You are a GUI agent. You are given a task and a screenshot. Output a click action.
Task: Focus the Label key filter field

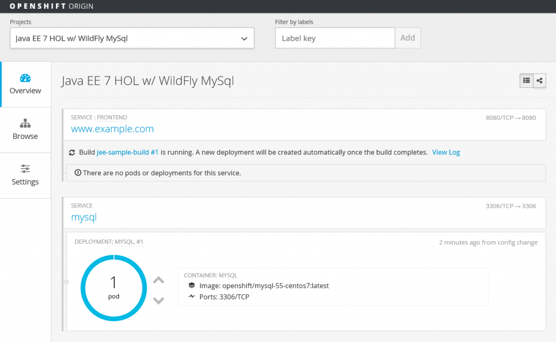335,38
